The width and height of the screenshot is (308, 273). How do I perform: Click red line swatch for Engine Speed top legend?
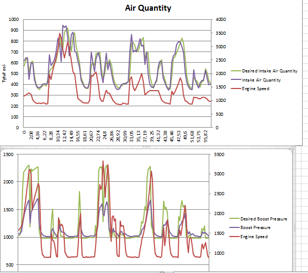click(236, 88)
